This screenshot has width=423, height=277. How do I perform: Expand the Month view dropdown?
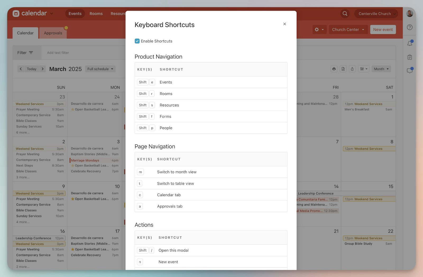[x=381, y=69]
